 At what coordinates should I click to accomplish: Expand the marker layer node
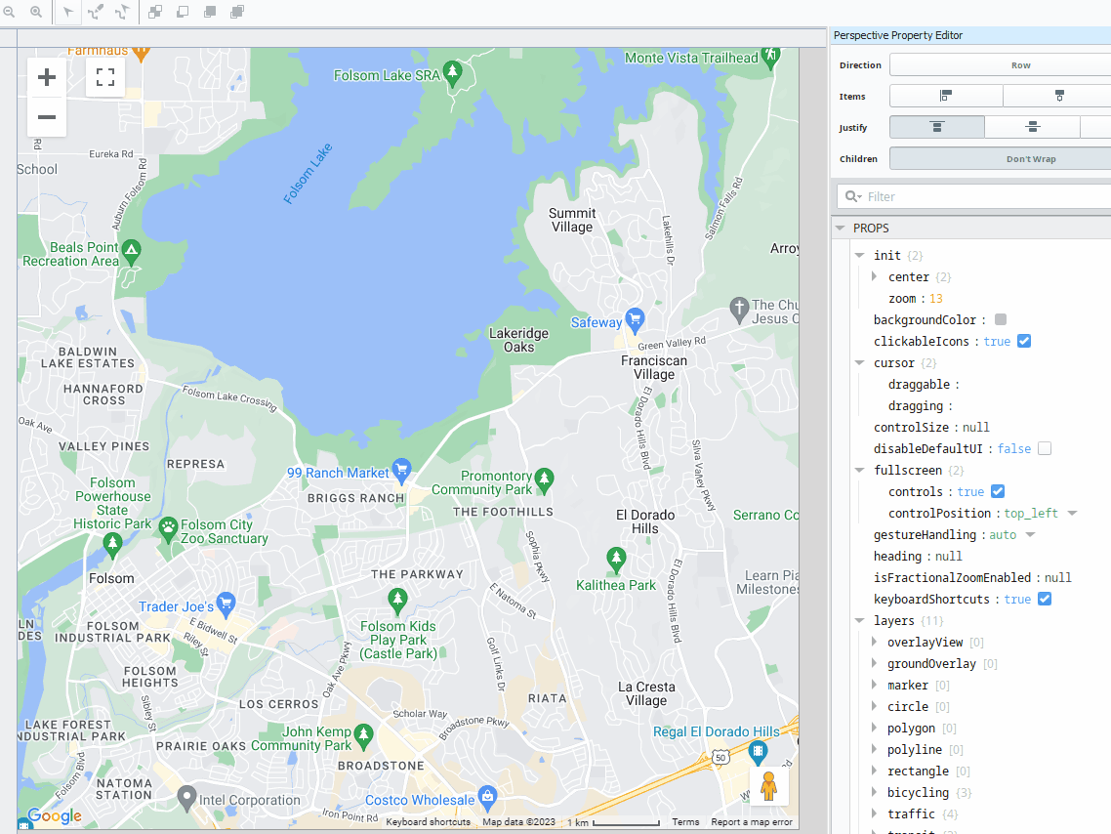[x=875, y=685]
